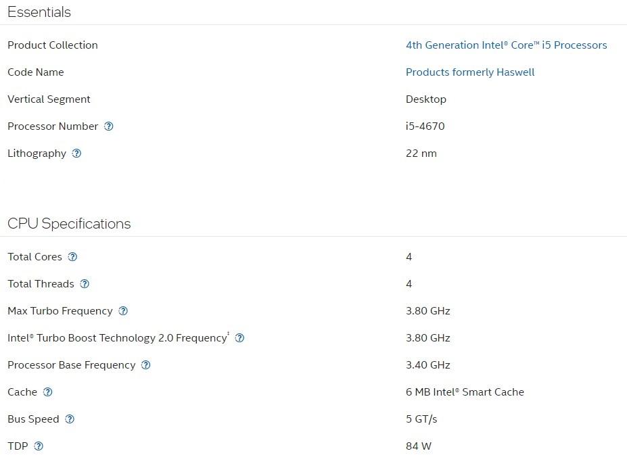Show help for Total Threads
The width and height of the screenshot is (627, 472).
(85, 284)
